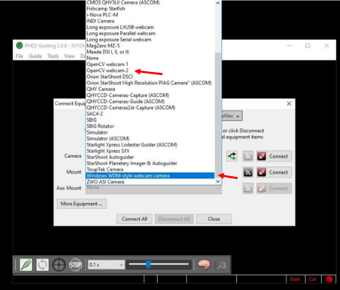The height and width of the screenshot is (290, 340).
Task: Click the Camera Connect button
Action: pos(274,156)
